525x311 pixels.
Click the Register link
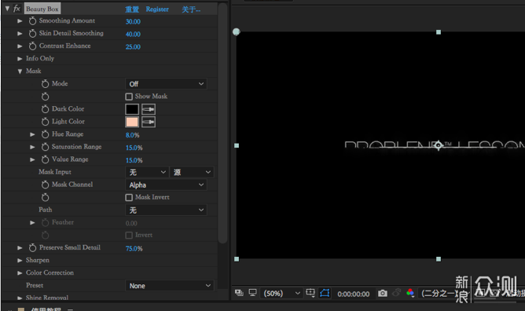[x=157, y=9]
